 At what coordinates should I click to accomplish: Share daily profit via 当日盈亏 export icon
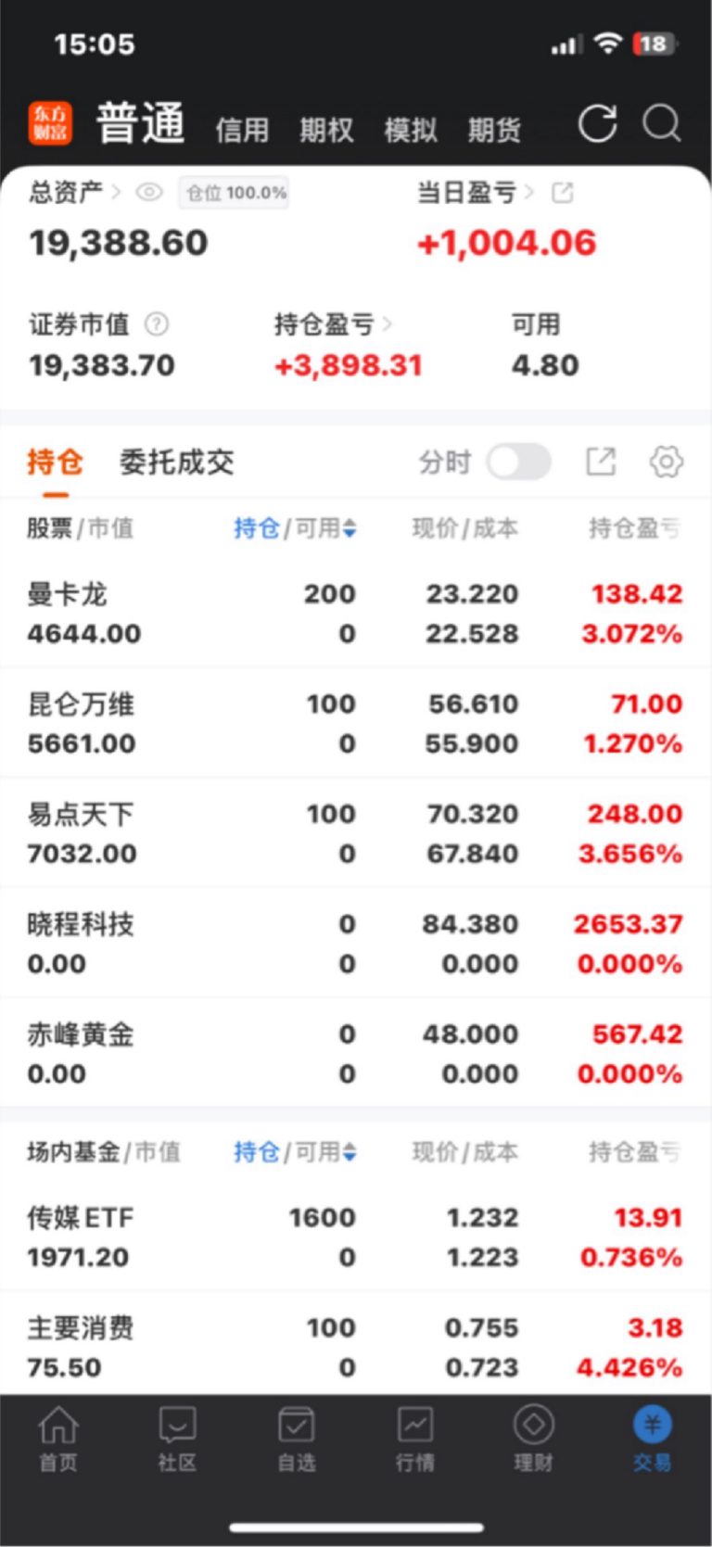[x=563, y=192]
